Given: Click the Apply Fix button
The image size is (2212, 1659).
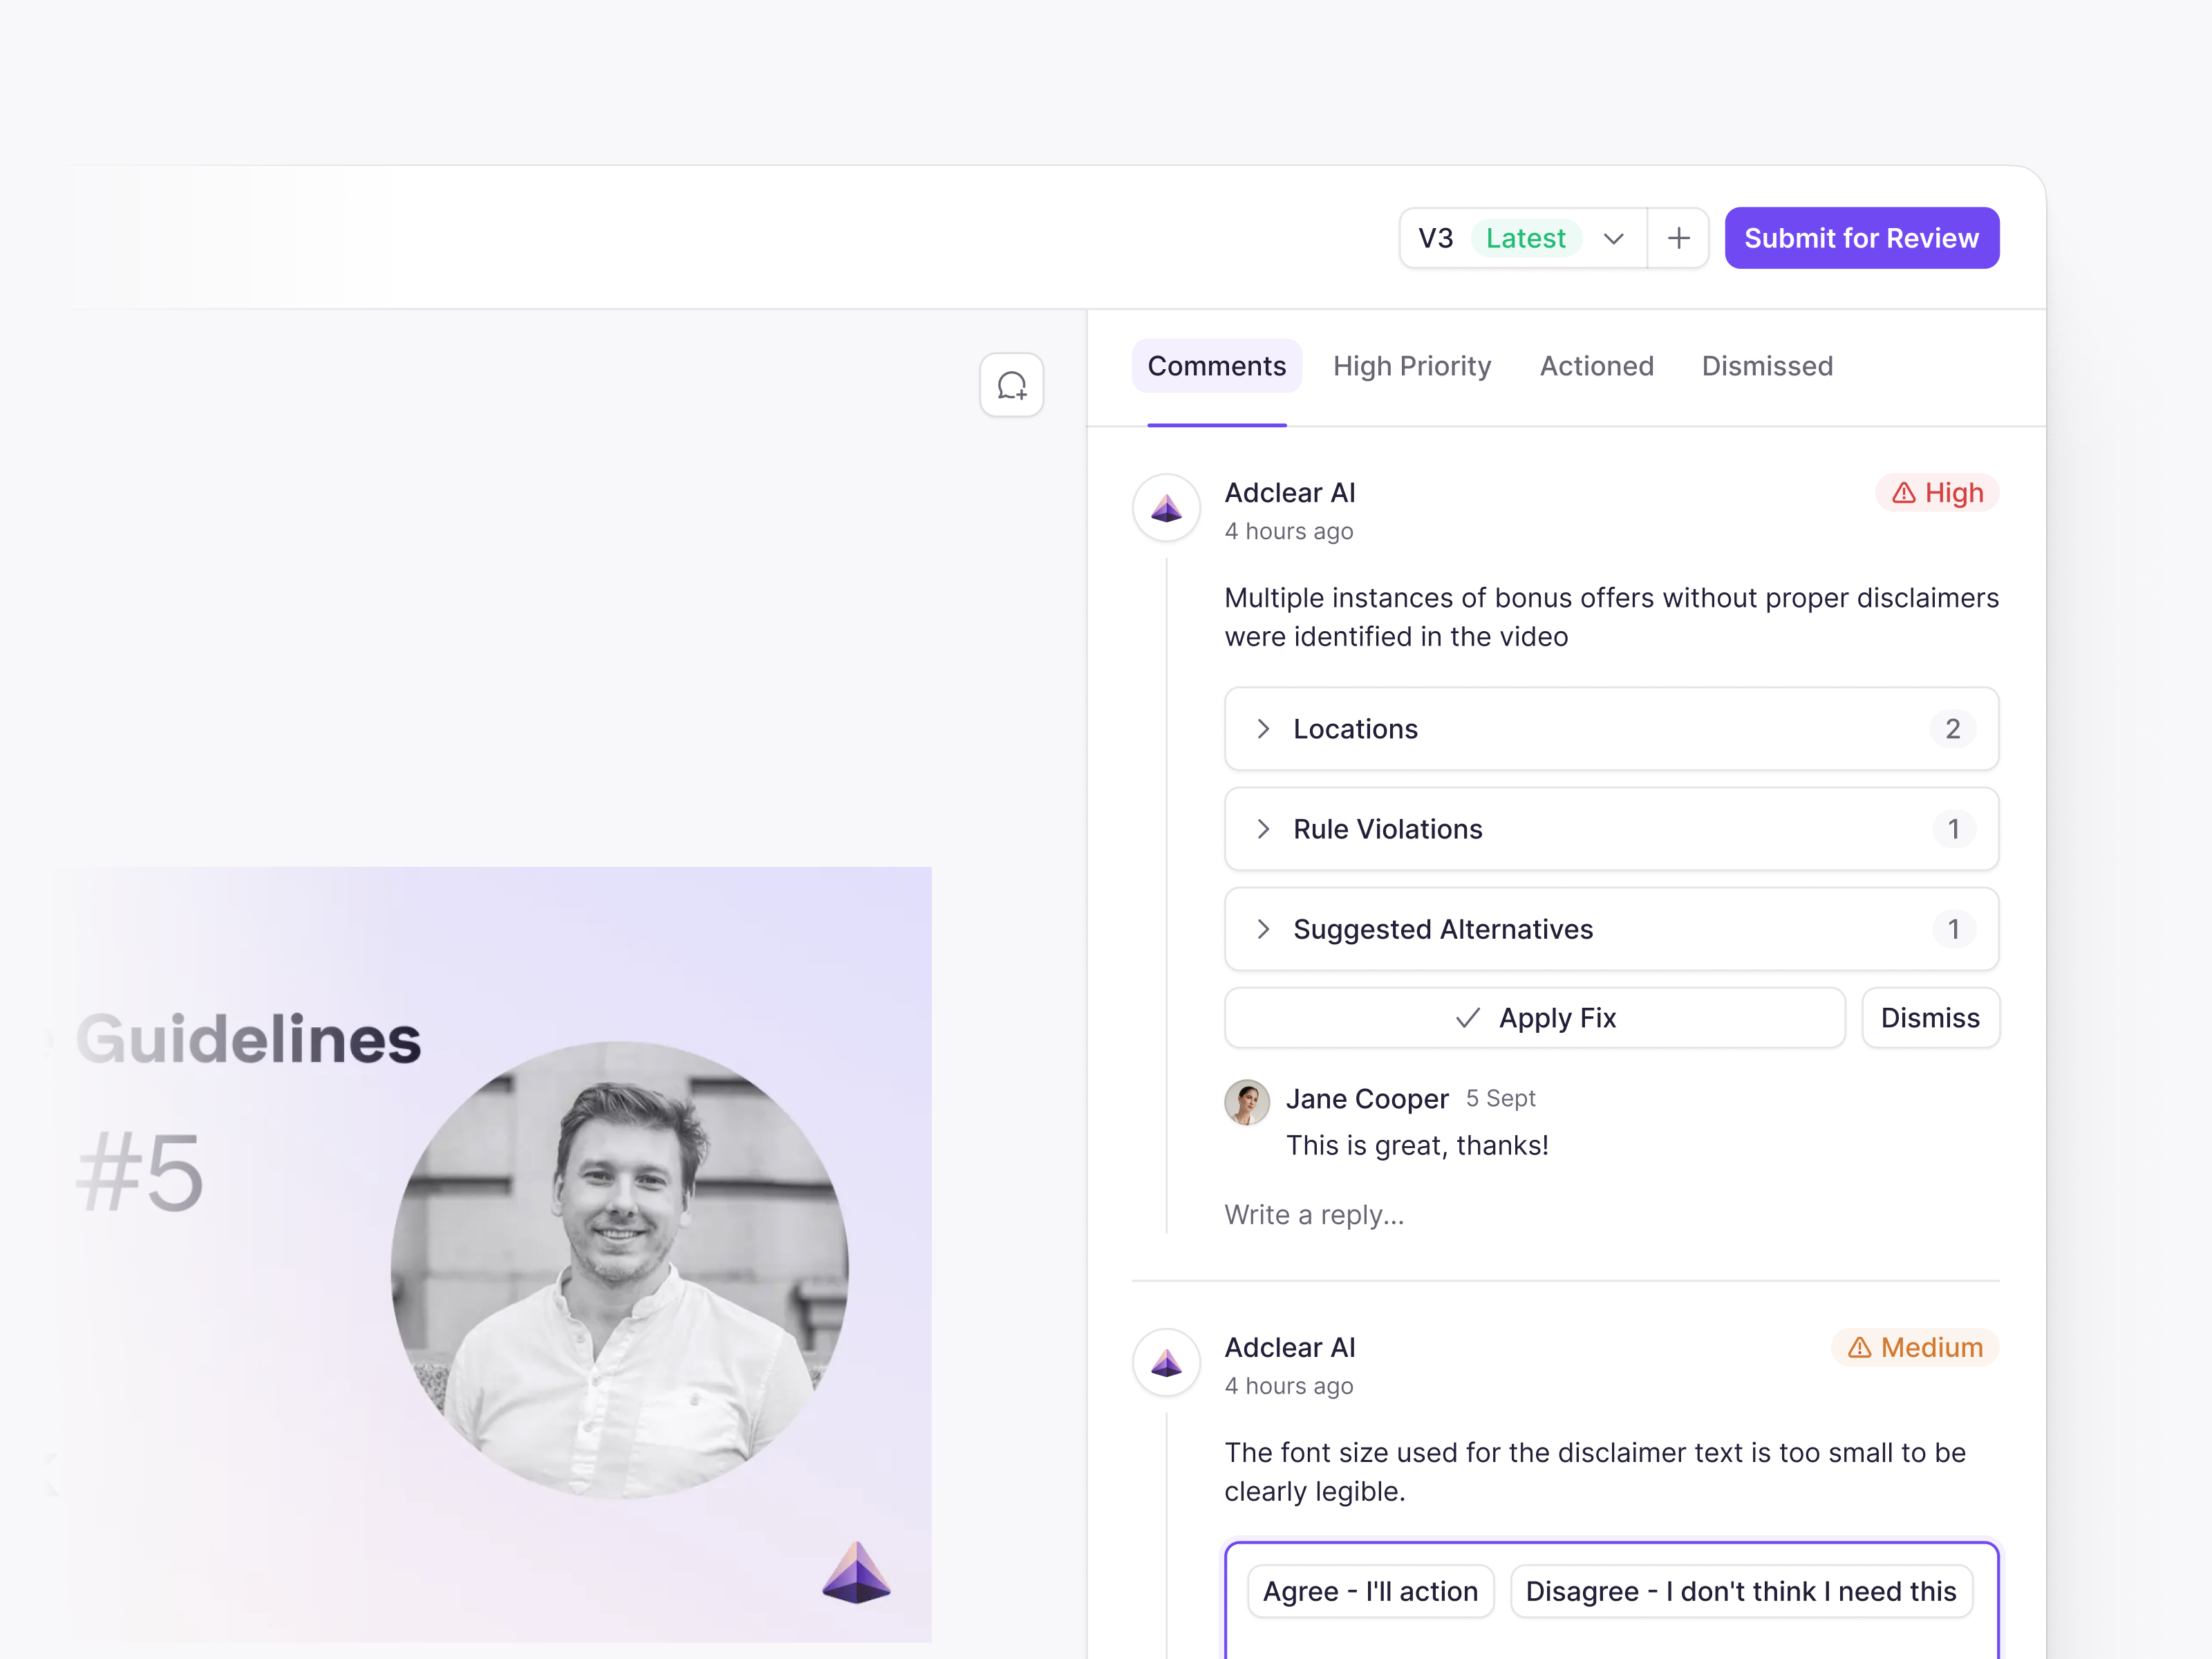Looking at the screenshot, I should [x=1534, y=1018].
